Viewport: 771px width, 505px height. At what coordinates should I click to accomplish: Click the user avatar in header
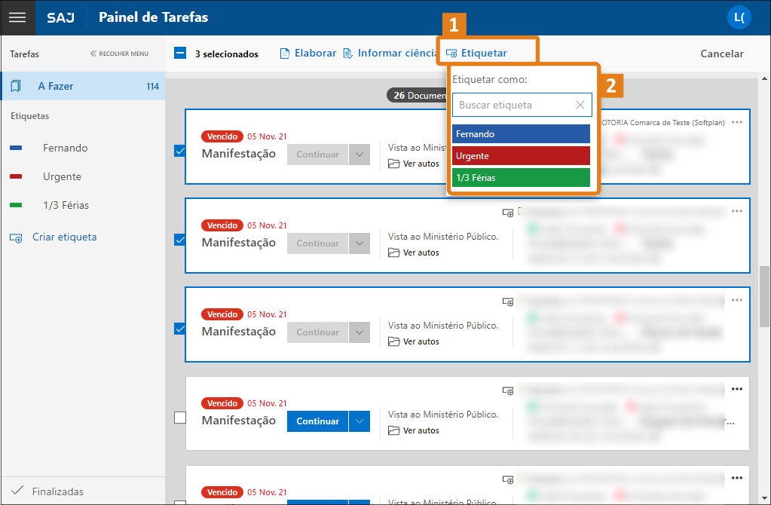pyautogui.click(x=739, y=17)
